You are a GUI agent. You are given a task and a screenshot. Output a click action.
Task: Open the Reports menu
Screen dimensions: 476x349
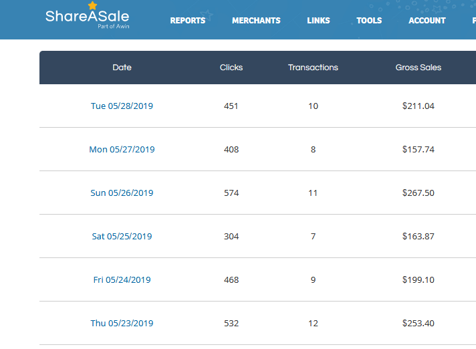(x=188, y=20)
